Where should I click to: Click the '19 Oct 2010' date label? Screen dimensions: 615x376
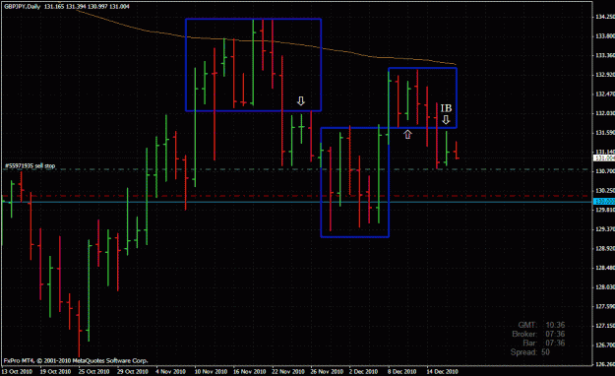[56, 371]
